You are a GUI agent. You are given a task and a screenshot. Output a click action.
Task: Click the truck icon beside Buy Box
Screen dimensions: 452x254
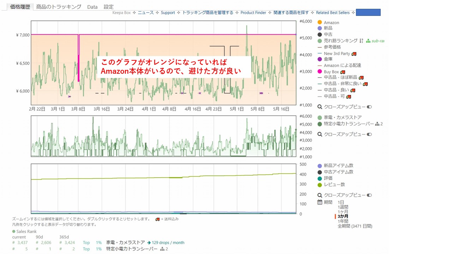click(343, 72)
